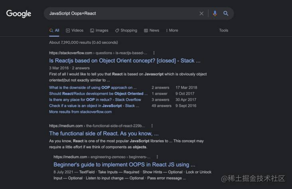This screenshot has height=189, width=292.
Task: Click the '9 Sept 2016' date
Action: point(186,106)
